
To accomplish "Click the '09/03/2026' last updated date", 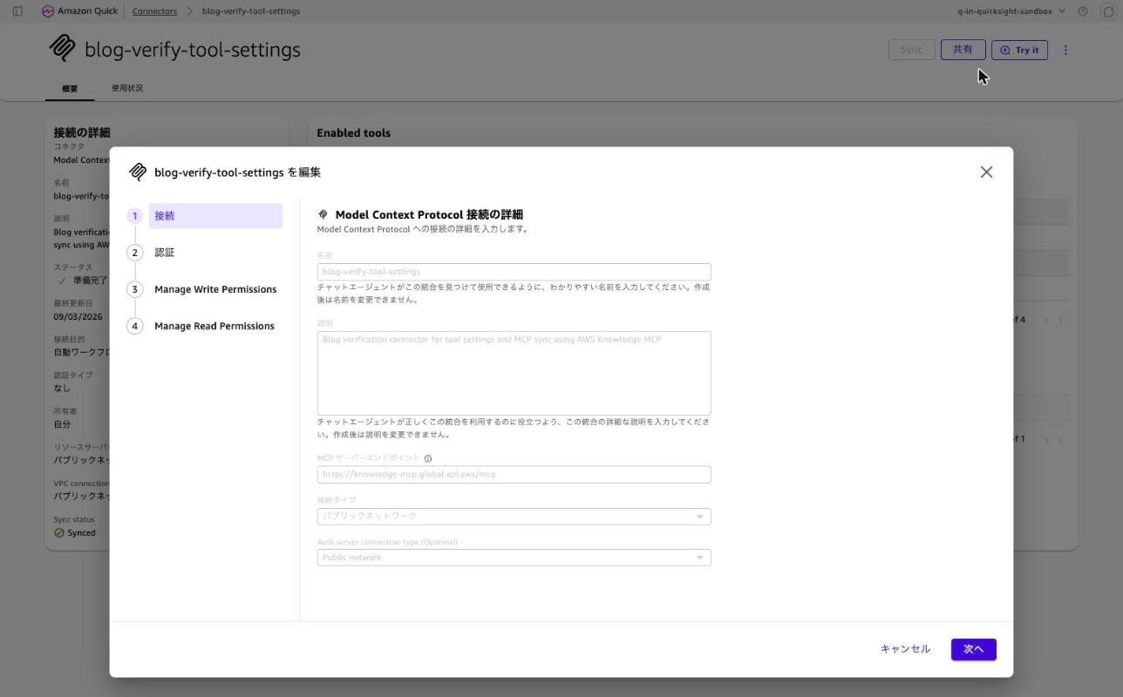I will tap(78, 317).
